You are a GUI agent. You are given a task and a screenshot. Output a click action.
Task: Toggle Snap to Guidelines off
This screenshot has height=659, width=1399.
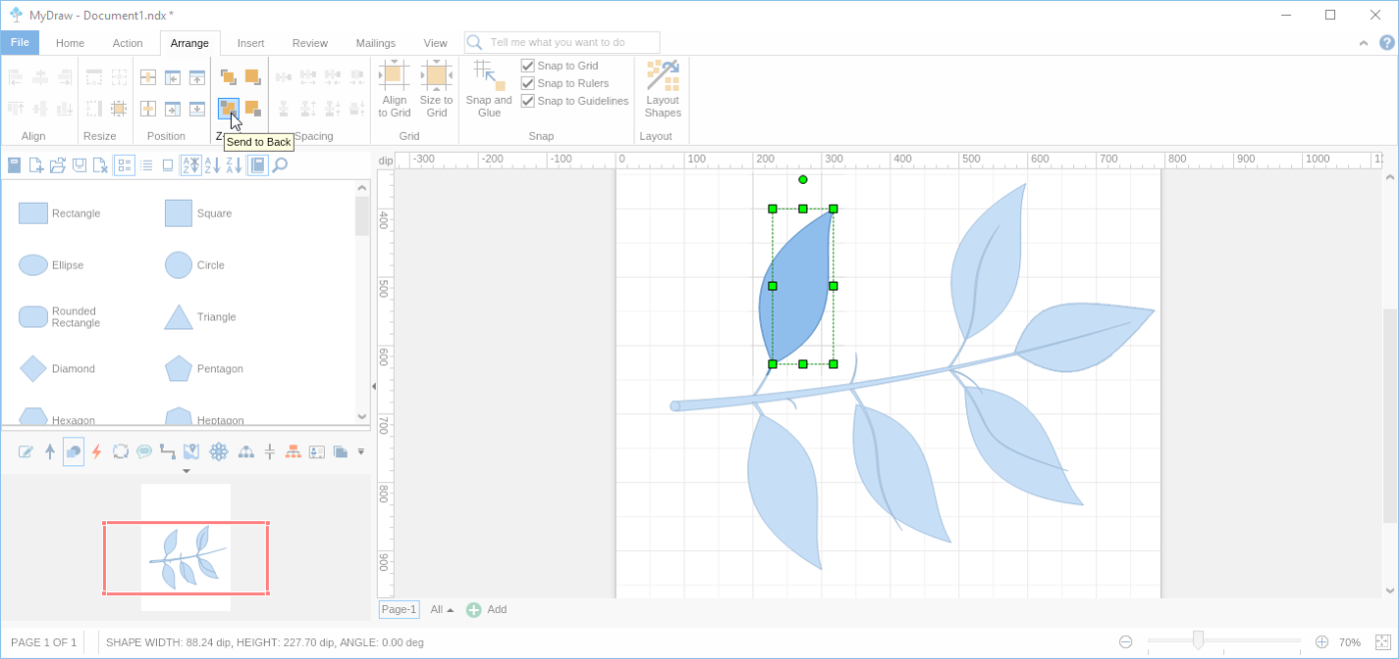point(527,100)
